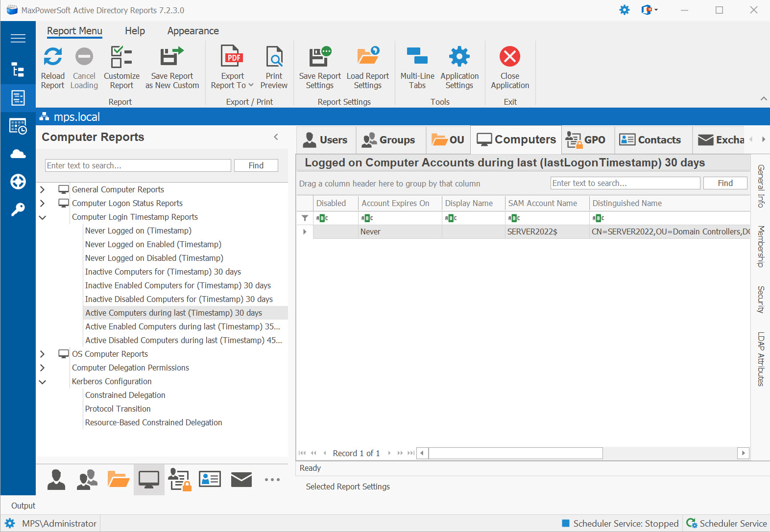Open the cloud icon in left sidebar
770x532 pixels.
[x=18, y=154]
